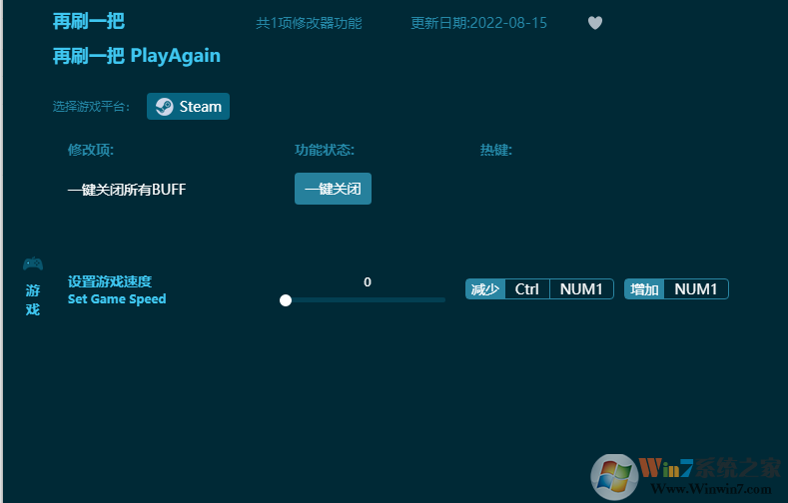Click the game speed slider track
The width and height of the screenshot is (788, 503).
coord(363,300)
